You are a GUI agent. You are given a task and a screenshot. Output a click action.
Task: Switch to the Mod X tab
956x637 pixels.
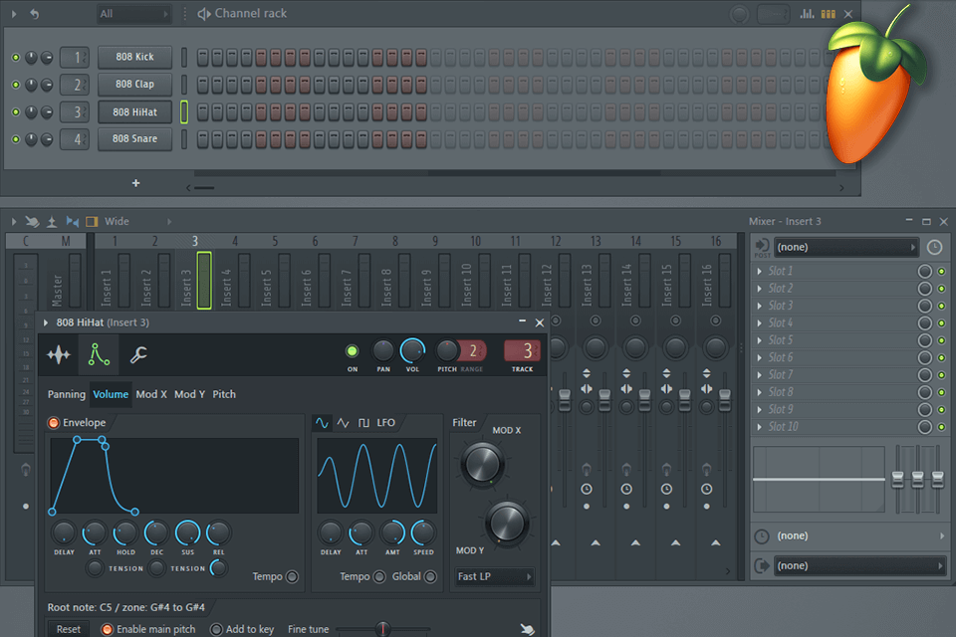coord(150,394)
